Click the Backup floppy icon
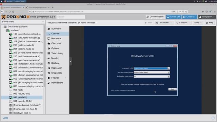The height and width of the screenshot is (122, 217). (49, 63)
